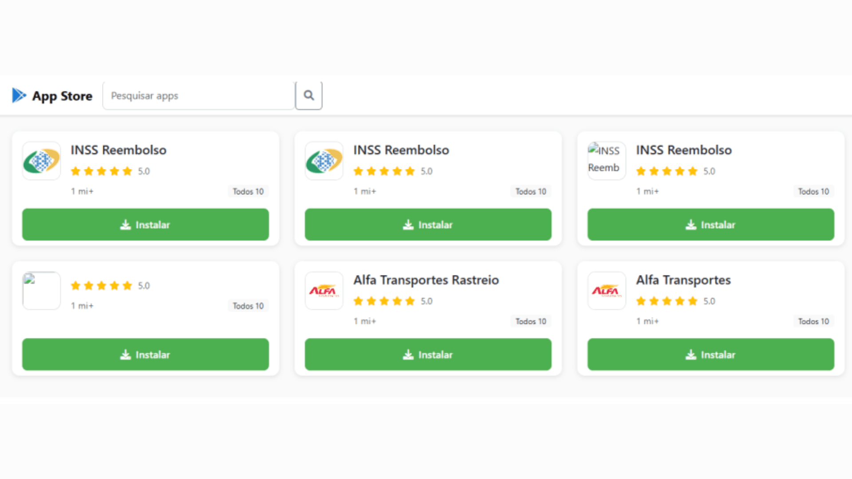
Task: Click the Alfa Transportes Rastreio logo icon
Action: point(324,291)
